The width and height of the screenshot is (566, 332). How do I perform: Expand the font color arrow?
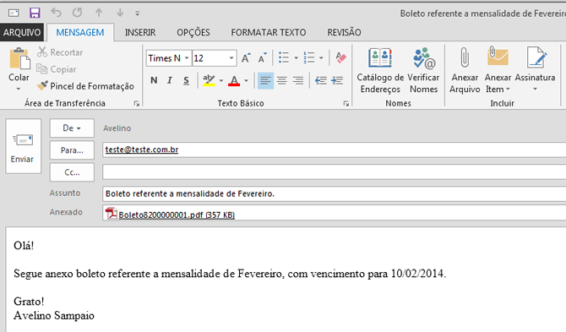tap(246, 80)
